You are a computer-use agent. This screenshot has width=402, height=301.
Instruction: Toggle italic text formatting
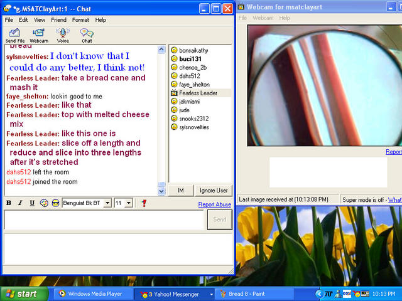[20, 203]
